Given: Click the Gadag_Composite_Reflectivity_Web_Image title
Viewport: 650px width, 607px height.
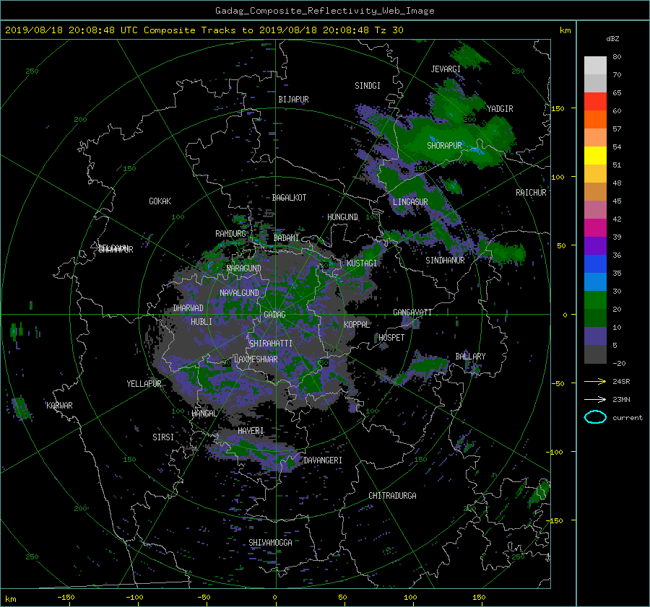Looking at the screenshot, I should click(x=324, y=11).
